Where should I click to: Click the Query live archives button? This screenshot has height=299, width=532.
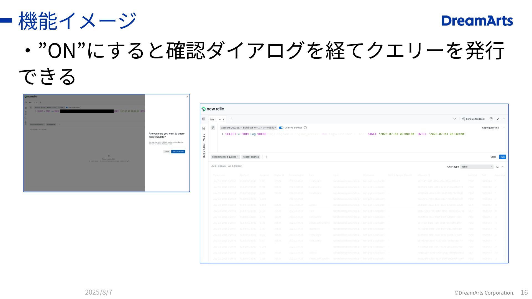178,152
